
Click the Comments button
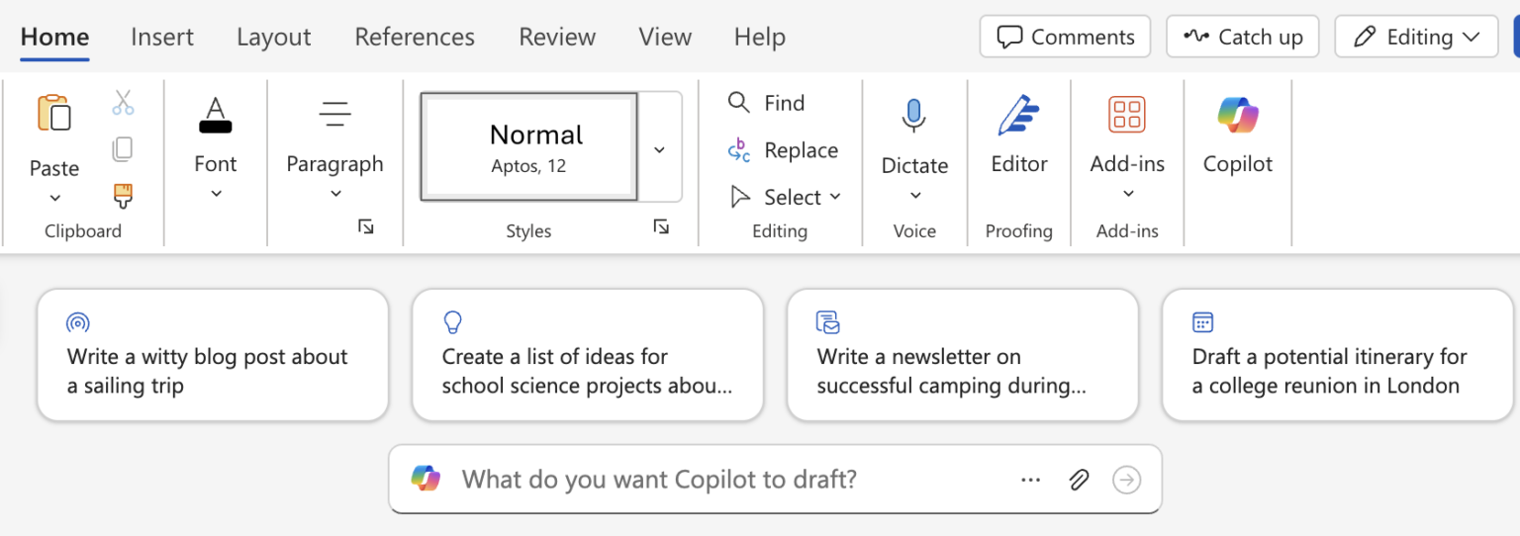pos(1065,37)
